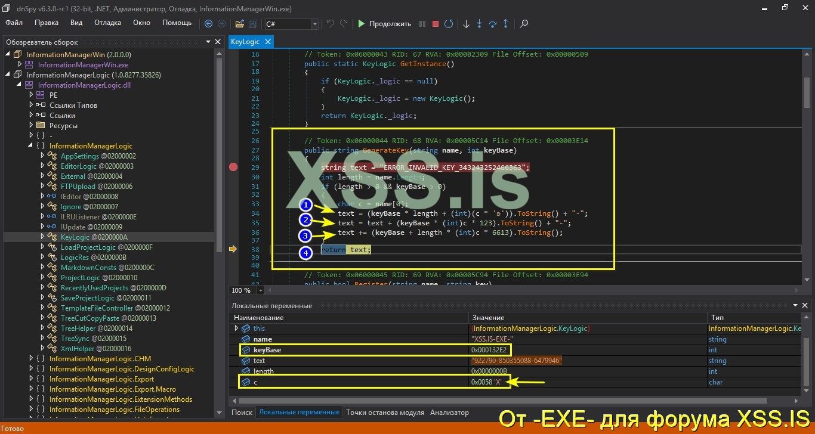
Task: Open the Окно menu
Action: pyautogui.click(x=141, y=23)
